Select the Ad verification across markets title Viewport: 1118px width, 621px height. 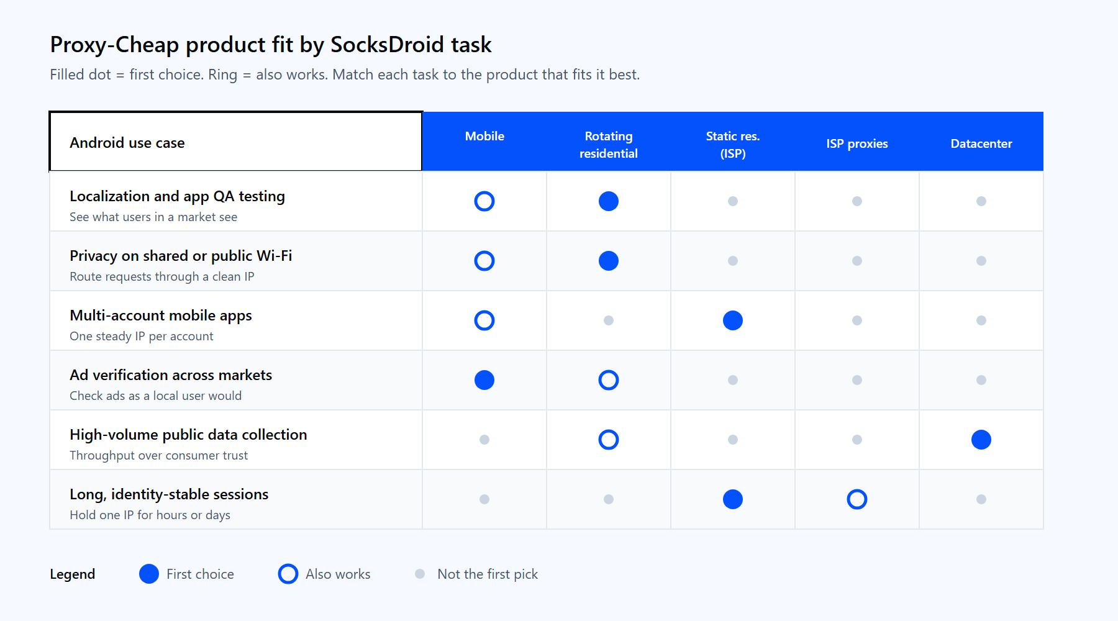(171, 375)
